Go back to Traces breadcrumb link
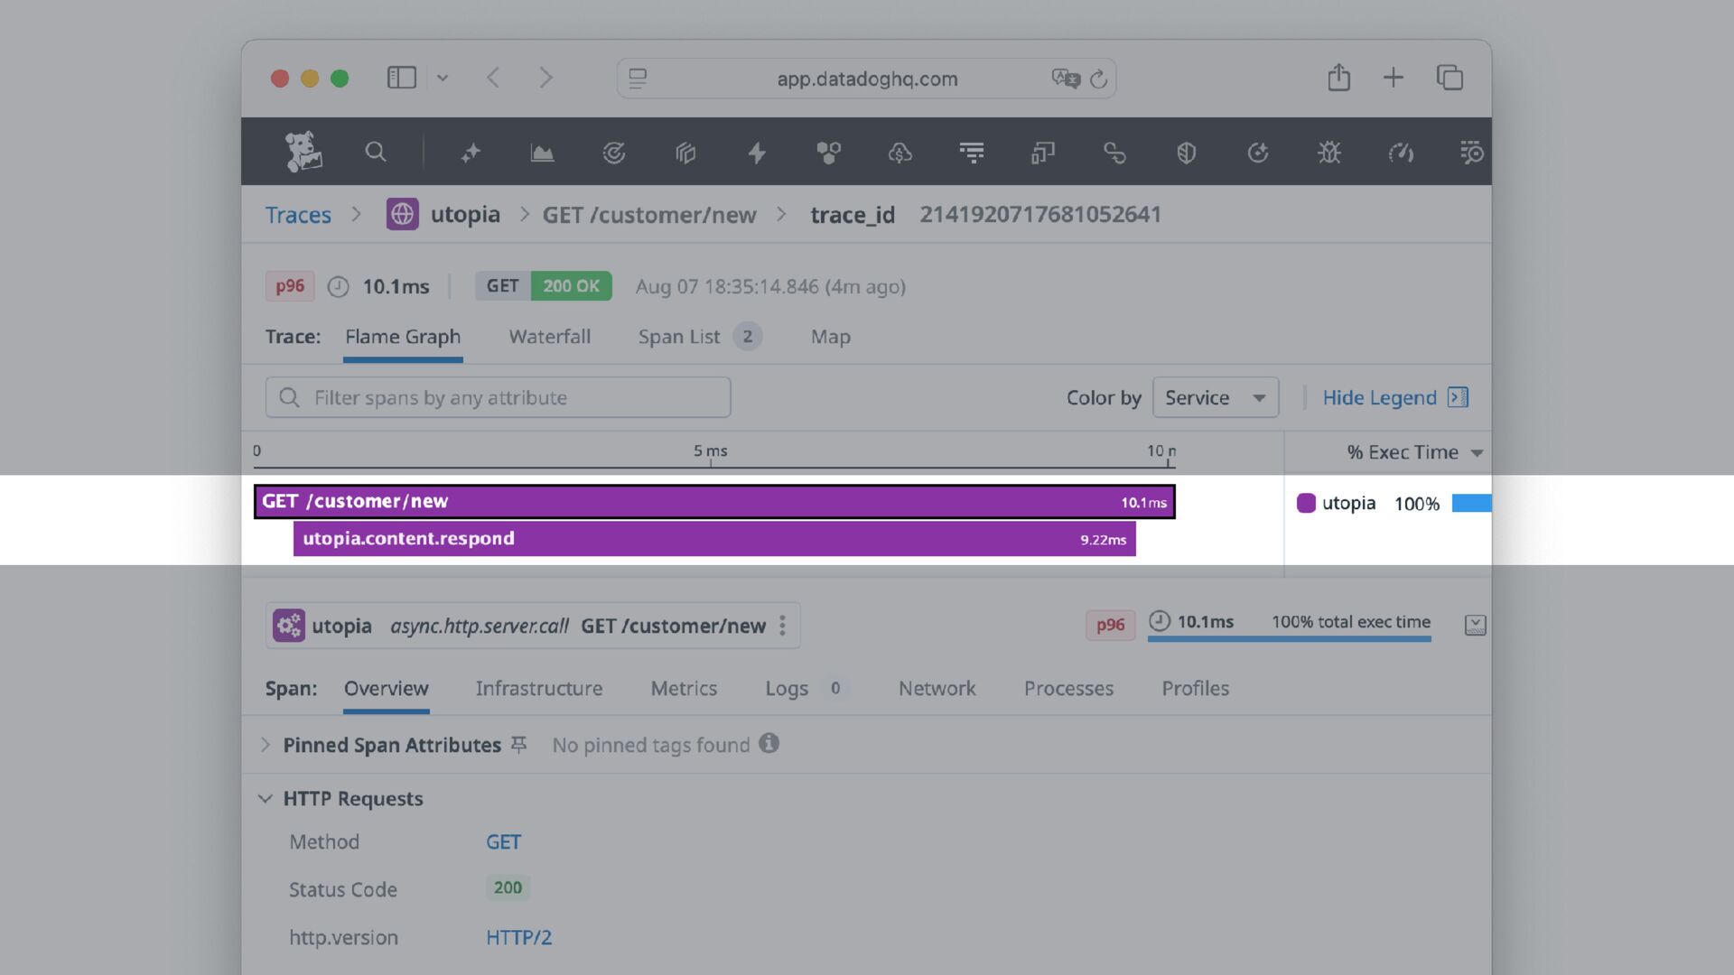The height and width of the screenshot is (975, 1734). pos(298,215)
